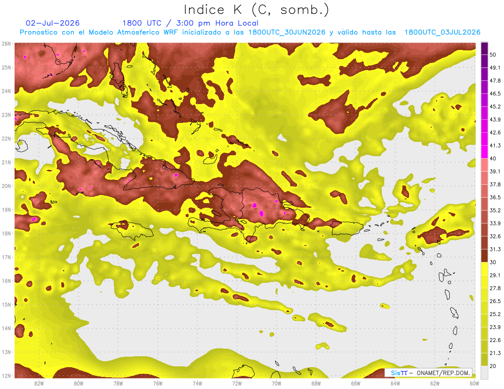Click the longitude label "80W"
The width and height of the screenshot is (504, 389).
tap(79, 383)
